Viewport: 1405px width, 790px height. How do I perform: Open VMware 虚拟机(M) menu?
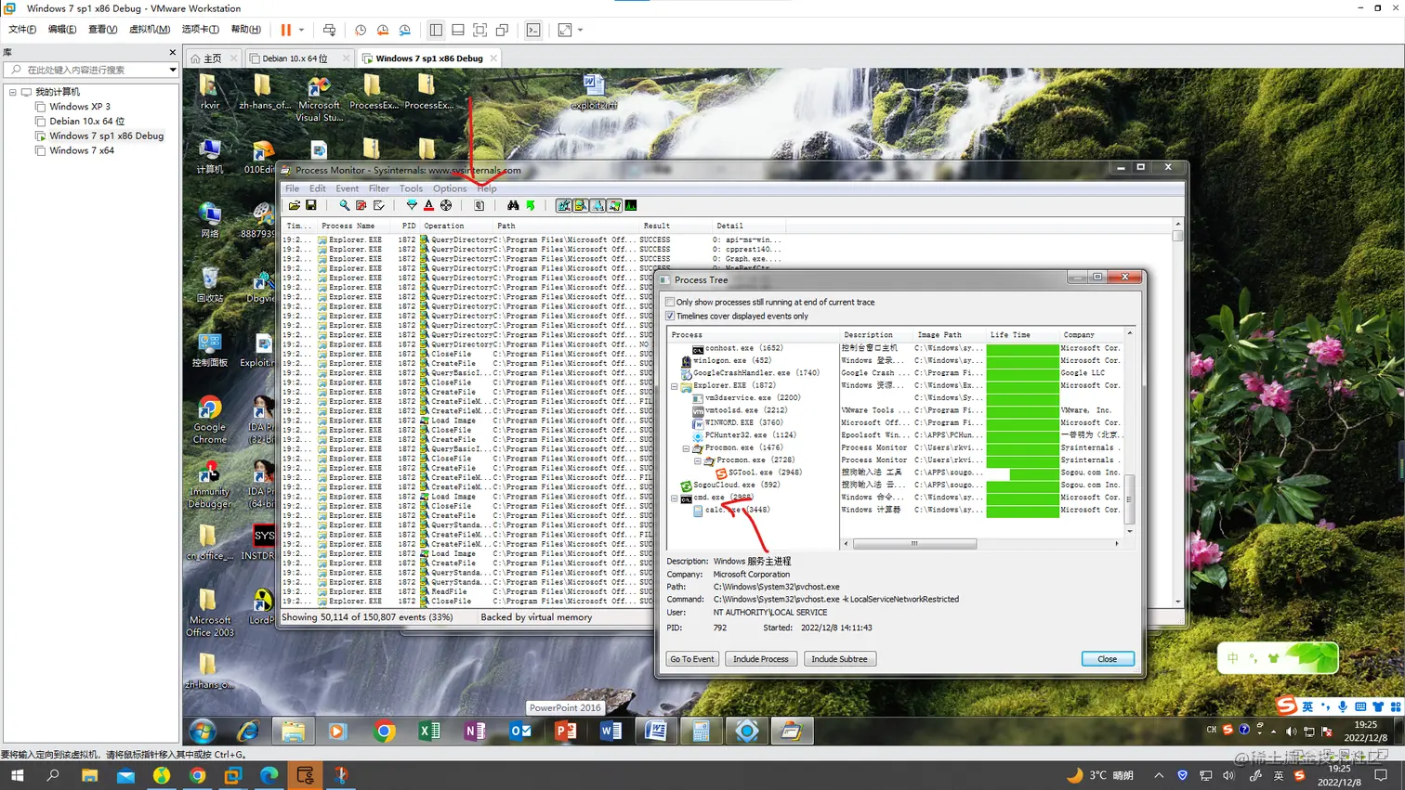pyautogui.click(x=149, y=30)
